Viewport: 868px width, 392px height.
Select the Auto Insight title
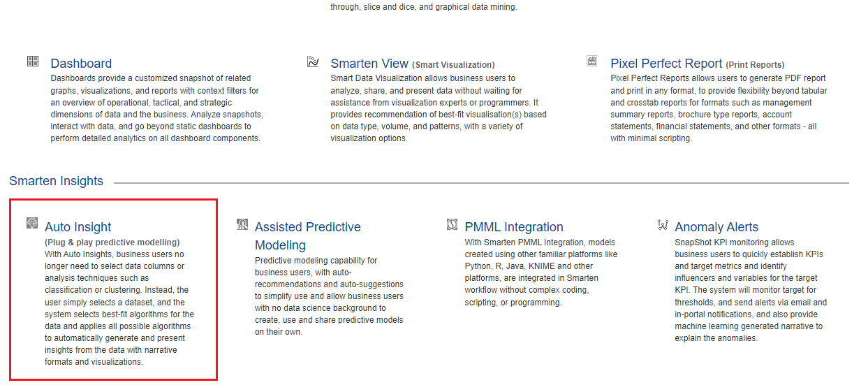click(x=78, y=227)
